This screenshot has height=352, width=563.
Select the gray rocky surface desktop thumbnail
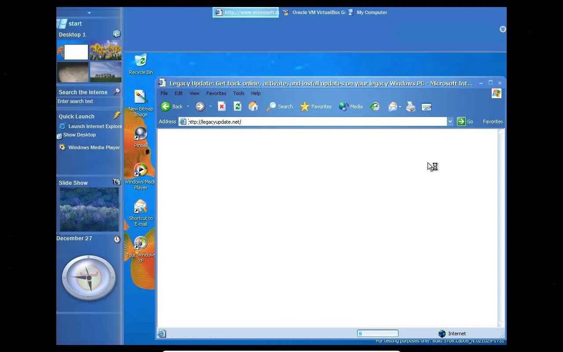click(x=73, y=72)
